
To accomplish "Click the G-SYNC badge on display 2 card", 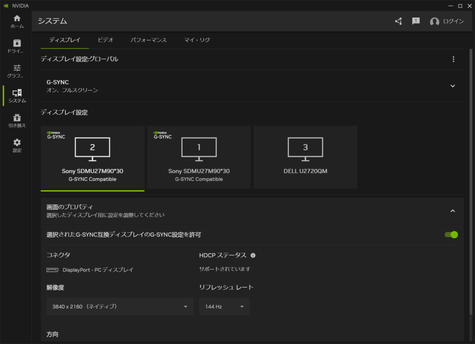I will point(56,135).
